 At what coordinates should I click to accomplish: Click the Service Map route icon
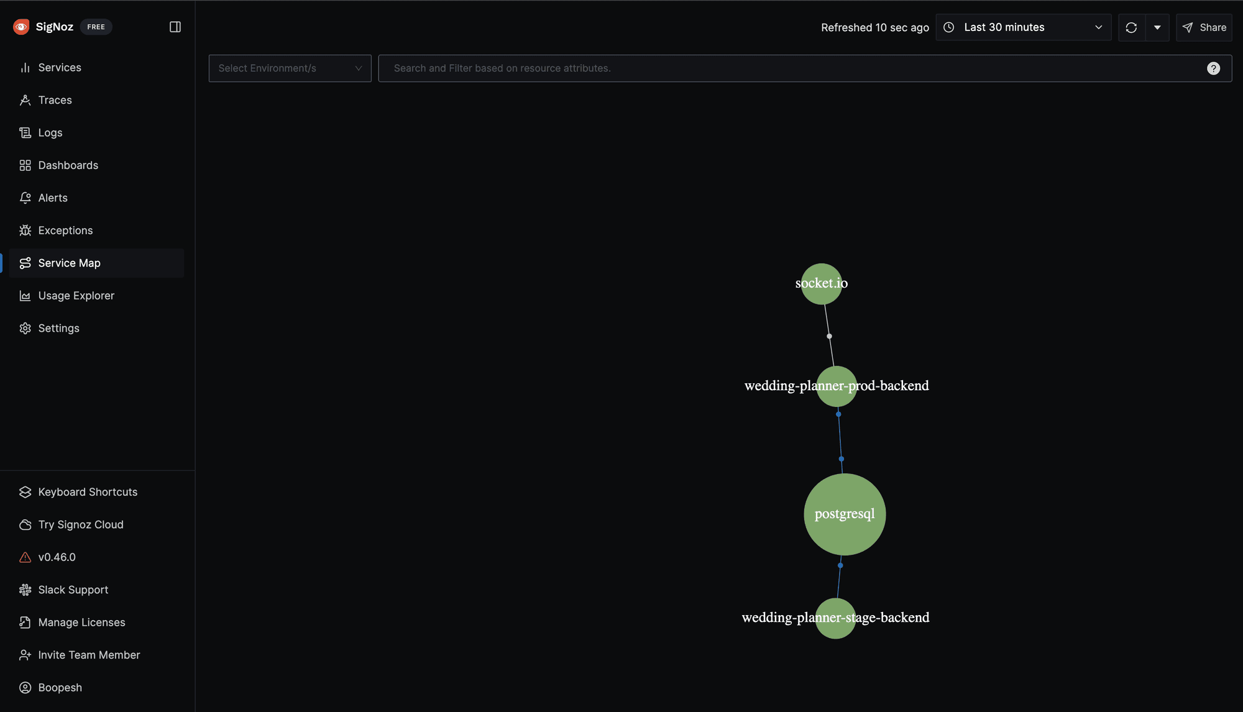(25, 263)
